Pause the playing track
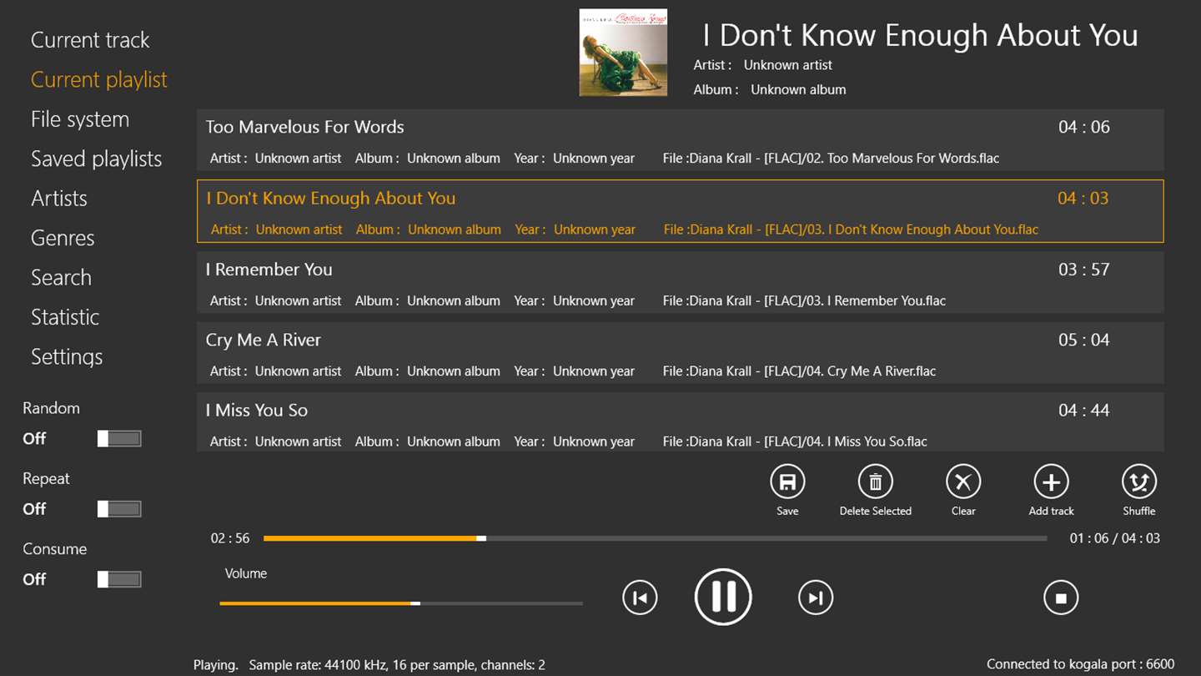 (x=723, y=597)
